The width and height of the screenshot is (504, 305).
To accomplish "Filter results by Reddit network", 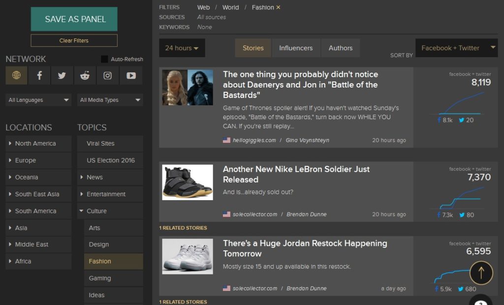I will tap(84, 75).
